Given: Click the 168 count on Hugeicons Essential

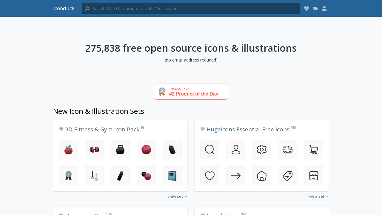Looking at the screenshot, I should click(293, 128).
